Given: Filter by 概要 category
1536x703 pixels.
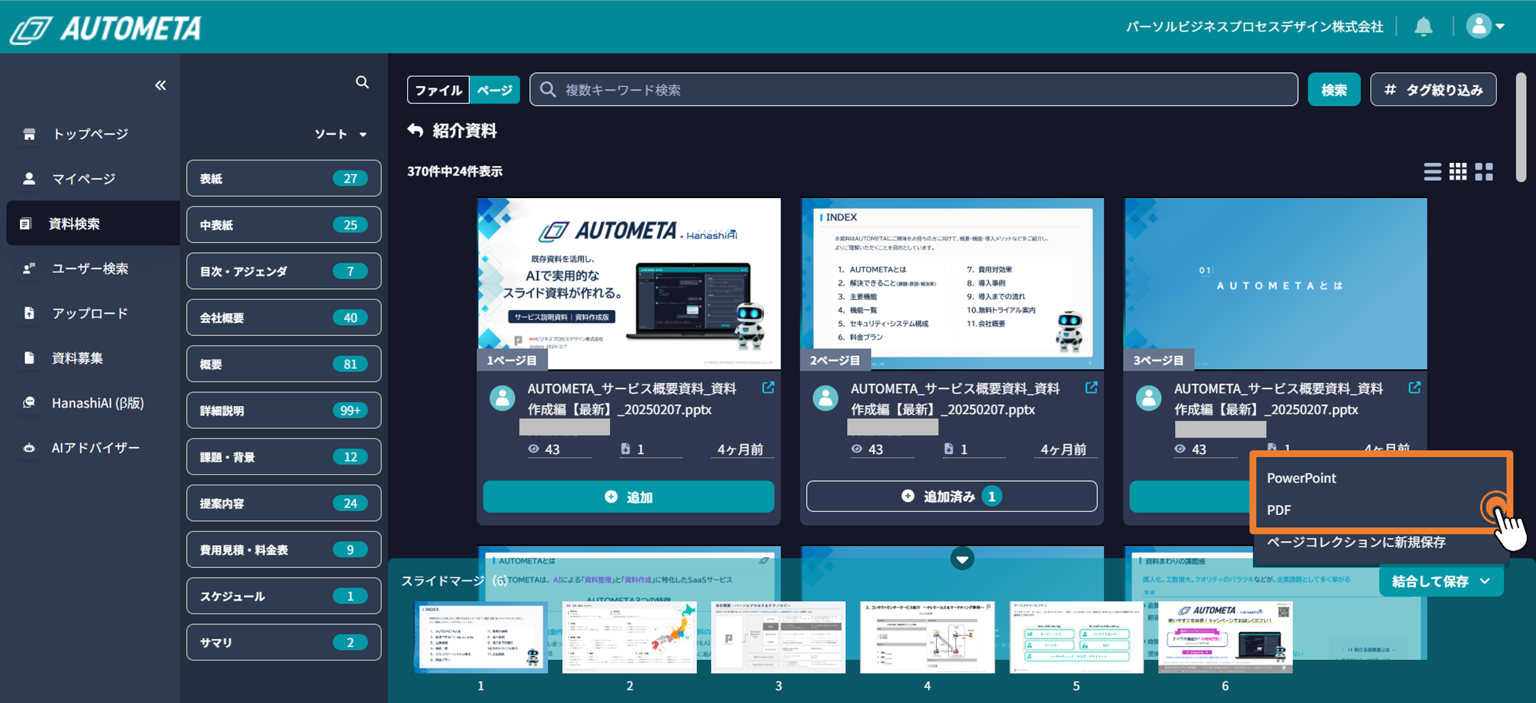Looking at the screenshot, I should click(x=284, y=365).
